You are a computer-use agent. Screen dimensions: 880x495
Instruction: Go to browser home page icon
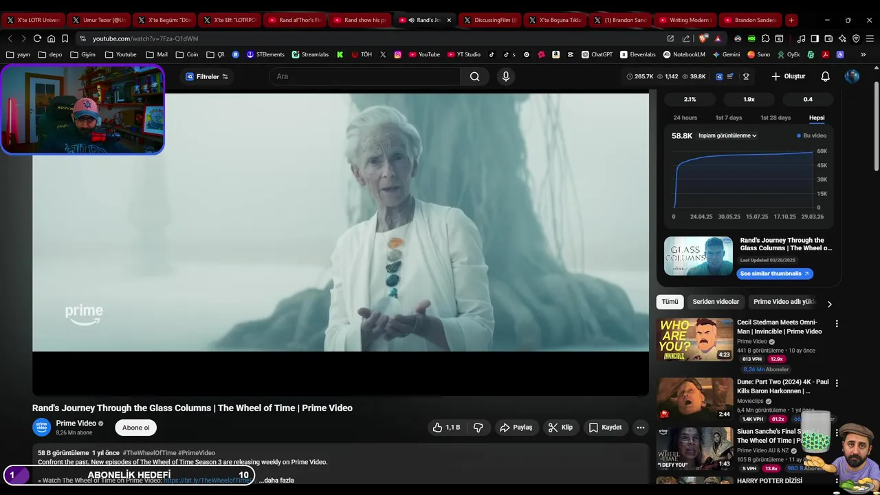tap(51, 38)
